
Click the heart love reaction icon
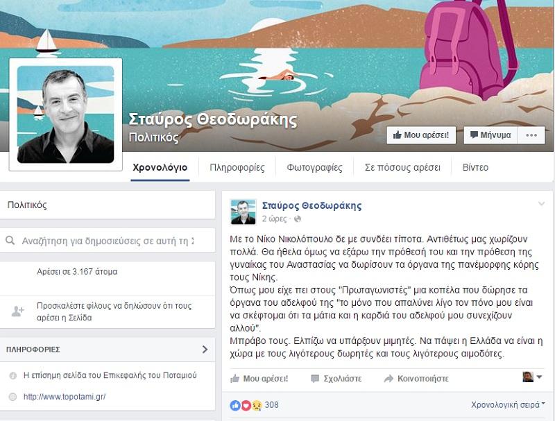[x=246, y=406]
